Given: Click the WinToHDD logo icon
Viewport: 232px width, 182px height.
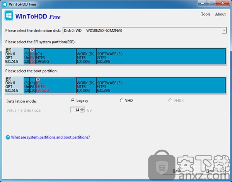Looking at the screenshot, I should (x=9, y=15).
